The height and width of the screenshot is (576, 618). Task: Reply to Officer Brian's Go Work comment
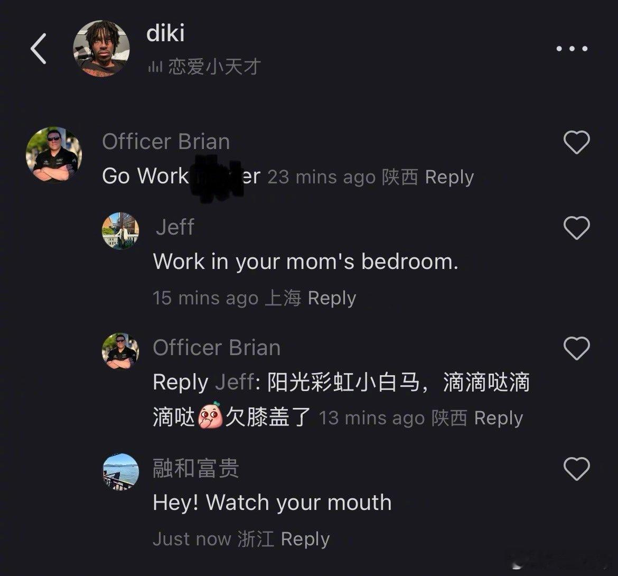450,178
